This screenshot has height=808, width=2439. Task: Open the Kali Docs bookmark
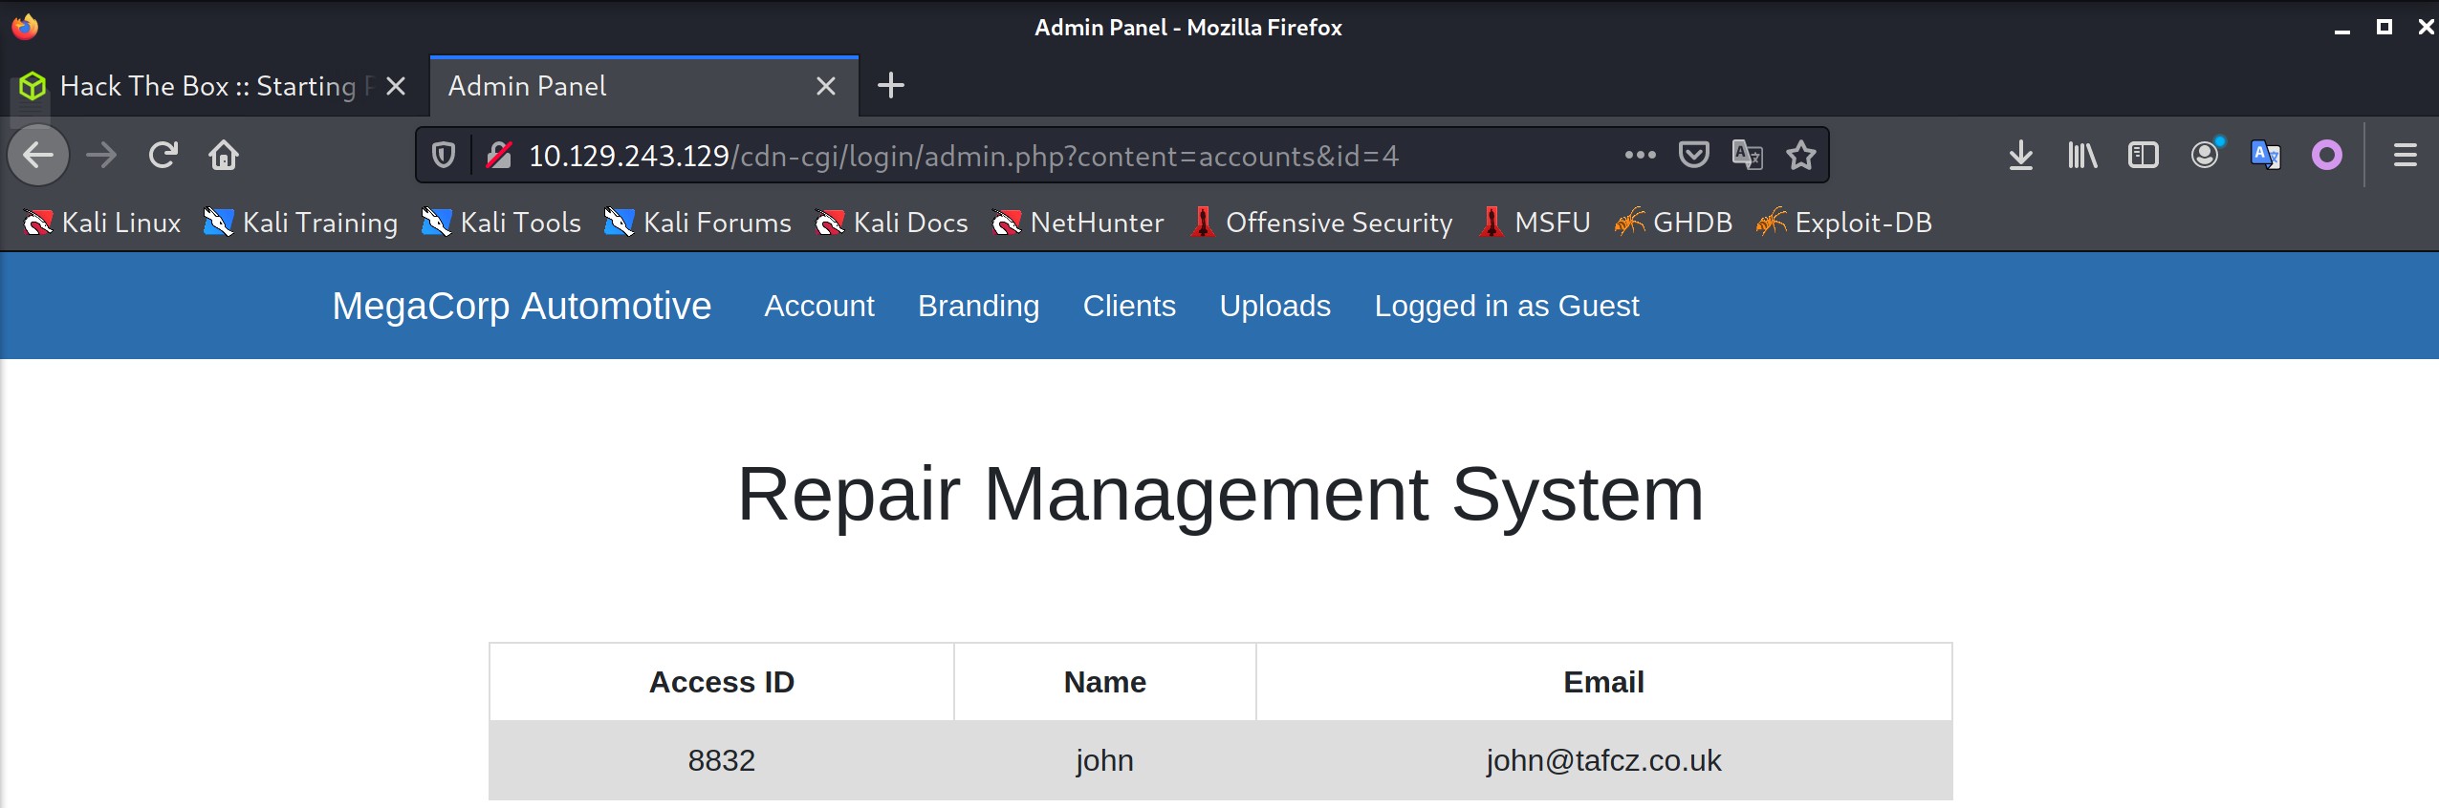tap(892, 223)
